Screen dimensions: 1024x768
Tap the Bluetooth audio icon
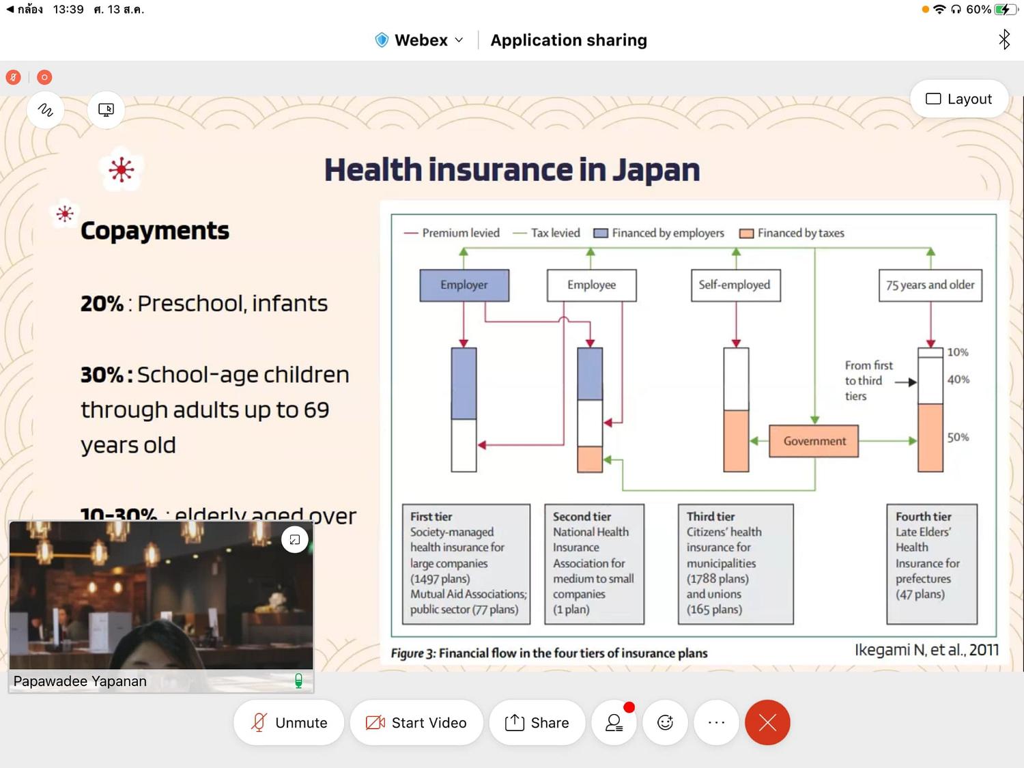coord(1004,40)
